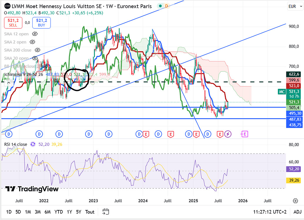Click the blue BUY button

(x=41, y=23)
